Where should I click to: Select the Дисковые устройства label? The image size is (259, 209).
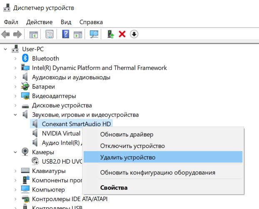pyautogui.click(x=62, y=105)
